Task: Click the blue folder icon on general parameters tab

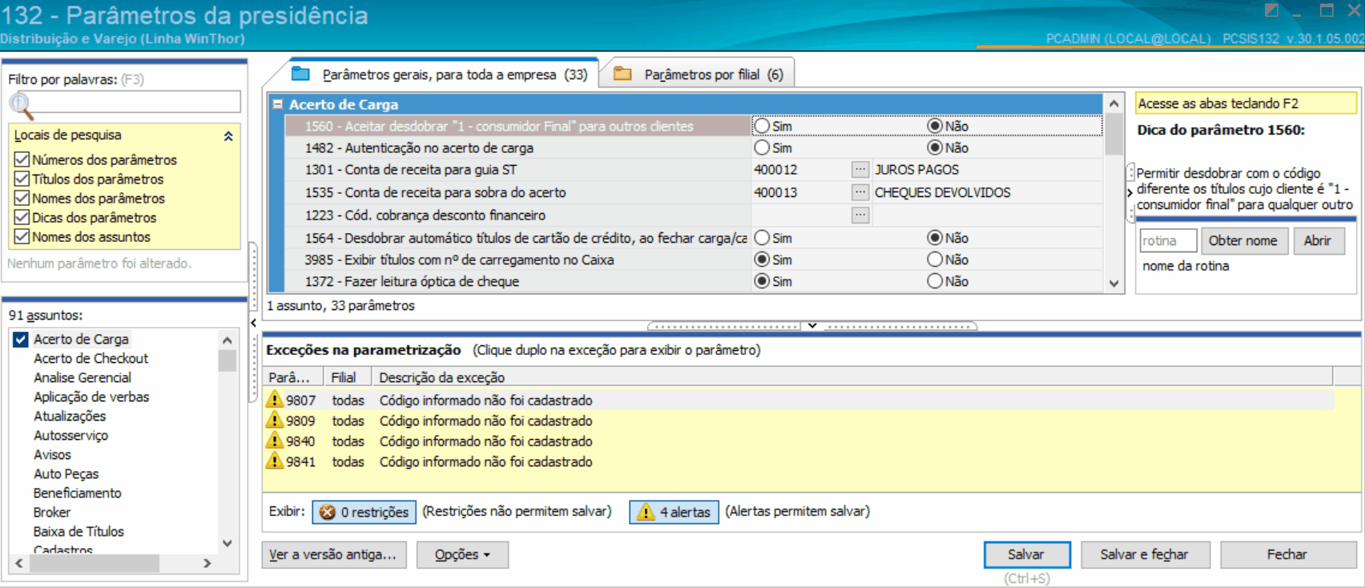Action: pos(300,74)
